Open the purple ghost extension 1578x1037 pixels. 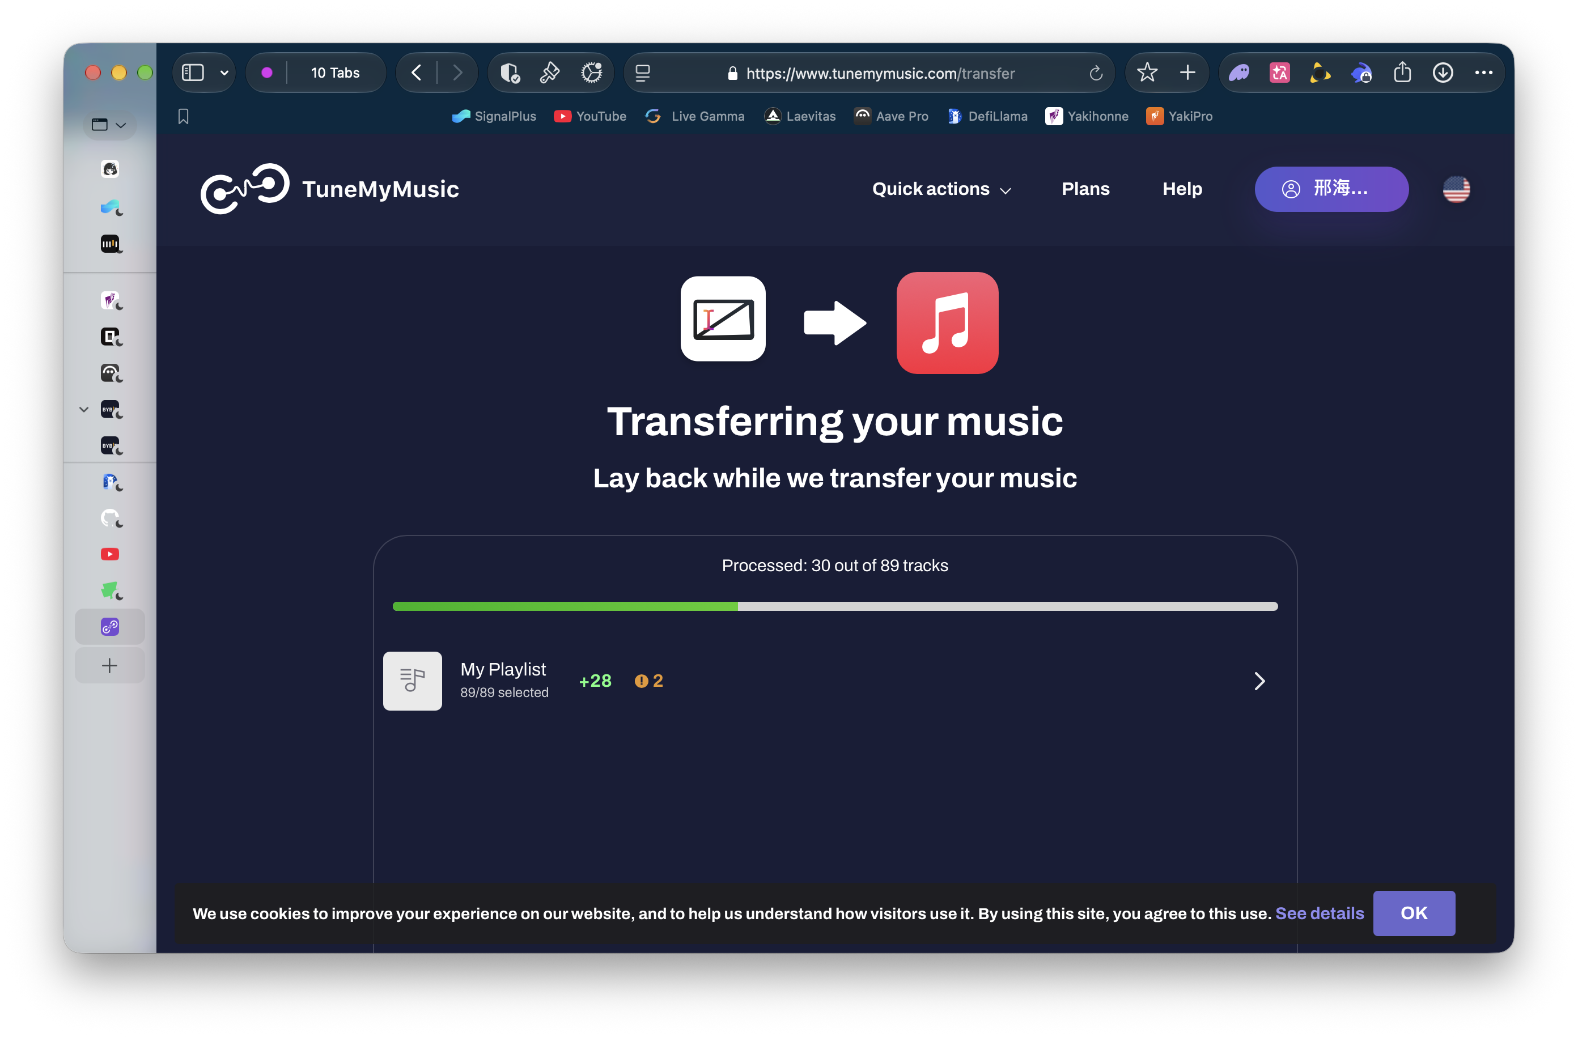pos(1238,73)
